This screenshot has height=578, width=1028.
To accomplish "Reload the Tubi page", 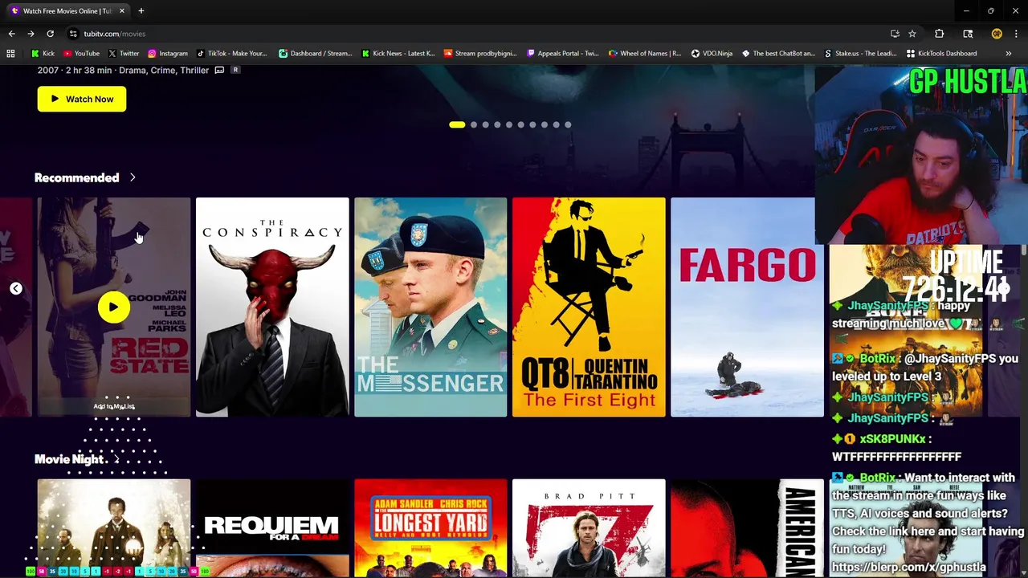I will (x=50, y=34).
